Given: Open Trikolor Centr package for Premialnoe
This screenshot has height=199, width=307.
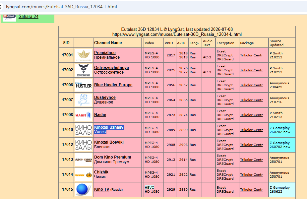Looking at the screenshot, I should pos(251,55).
